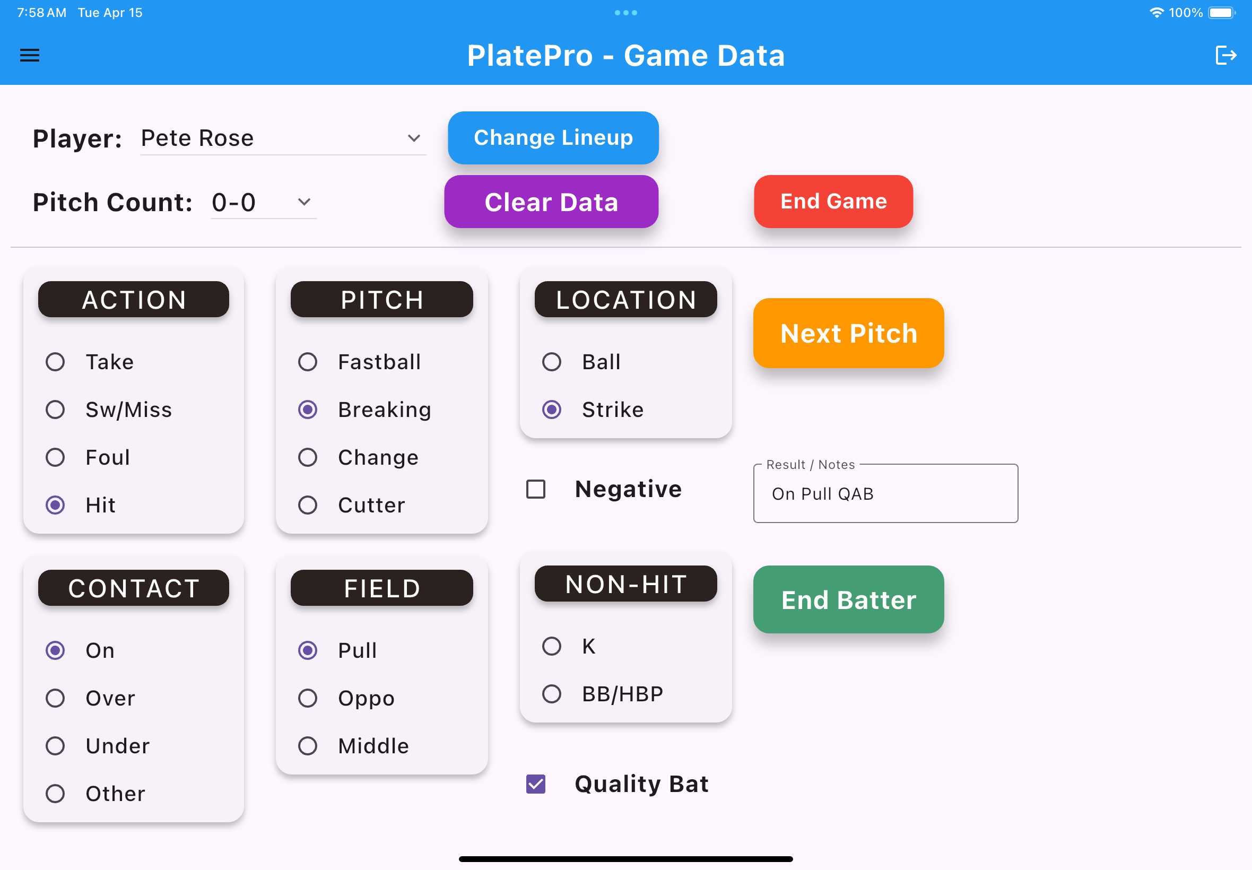Mark K in the Non-Hit section
Viewport: 1252px width, 870px height.
(x=552, y=647)
